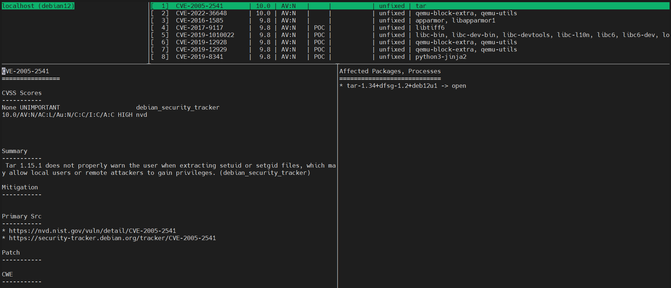This screenshot has height=288, width=671.
Task: Pick the CVE-2019-12928 row
Action: 201,42
